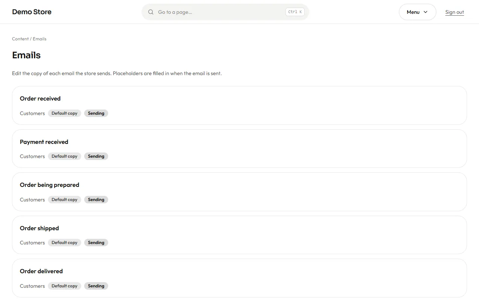Click Customers label under Order shipped
479x299 pixels.
click(x=32, y=243)
